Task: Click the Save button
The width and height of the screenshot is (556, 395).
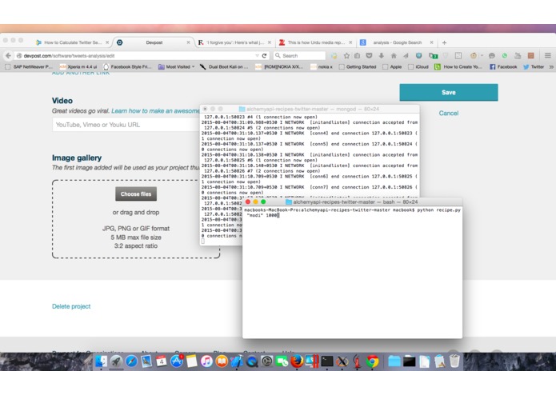Action: coord(449,93)
